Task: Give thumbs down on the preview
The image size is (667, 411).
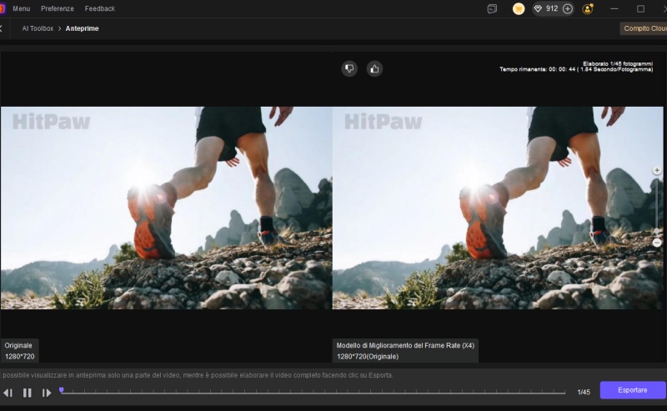Action: 349,68
